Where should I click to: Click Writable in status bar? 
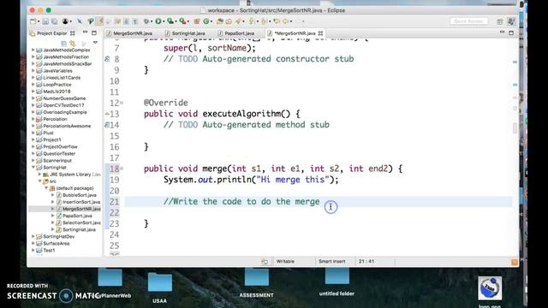pos(285,261)
